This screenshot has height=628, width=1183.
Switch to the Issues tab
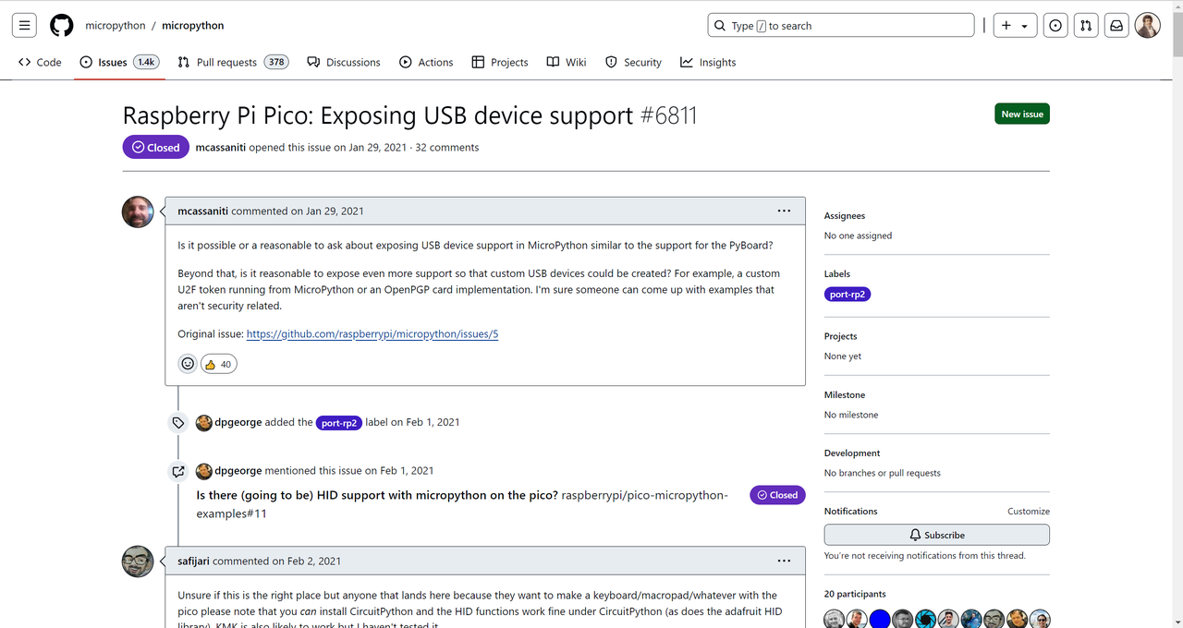pos(119,62)
